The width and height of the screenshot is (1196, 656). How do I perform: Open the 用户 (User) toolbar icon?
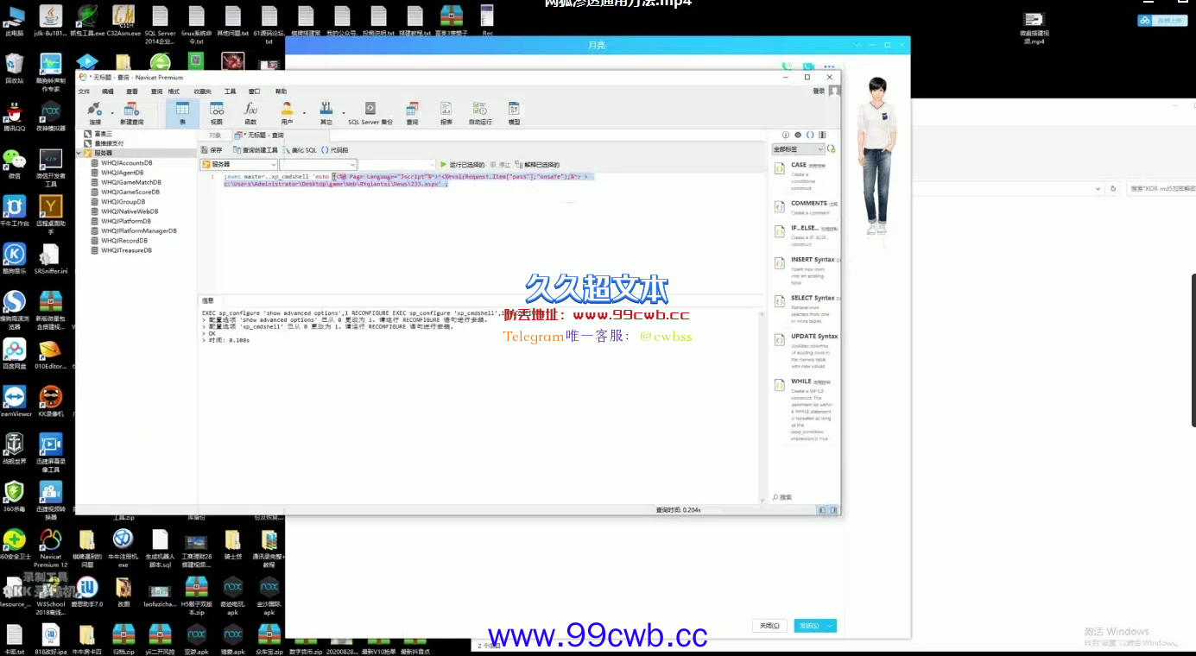(287, 113)
